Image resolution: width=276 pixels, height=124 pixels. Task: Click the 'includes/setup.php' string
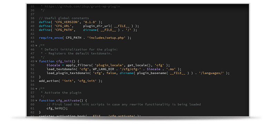click(x=106, y=38)
